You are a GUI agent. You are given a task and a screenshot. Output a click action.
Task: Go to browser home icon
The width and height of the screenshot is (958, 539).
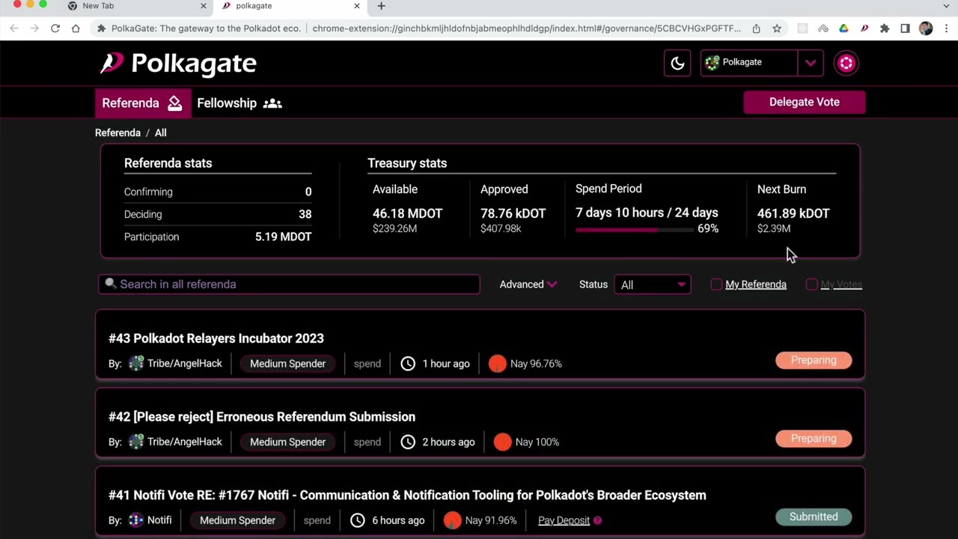tap(76, 28)
